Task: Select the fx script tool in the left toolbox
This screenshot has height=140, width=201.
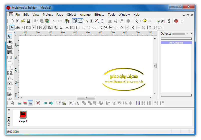Action: coord(10,78)
